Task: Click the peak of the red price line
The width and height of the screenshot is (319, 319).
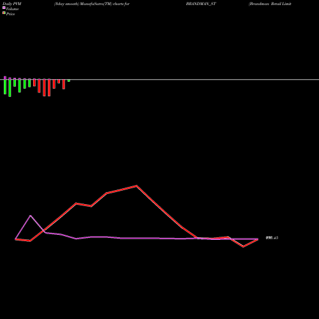Action: [137, 186]
